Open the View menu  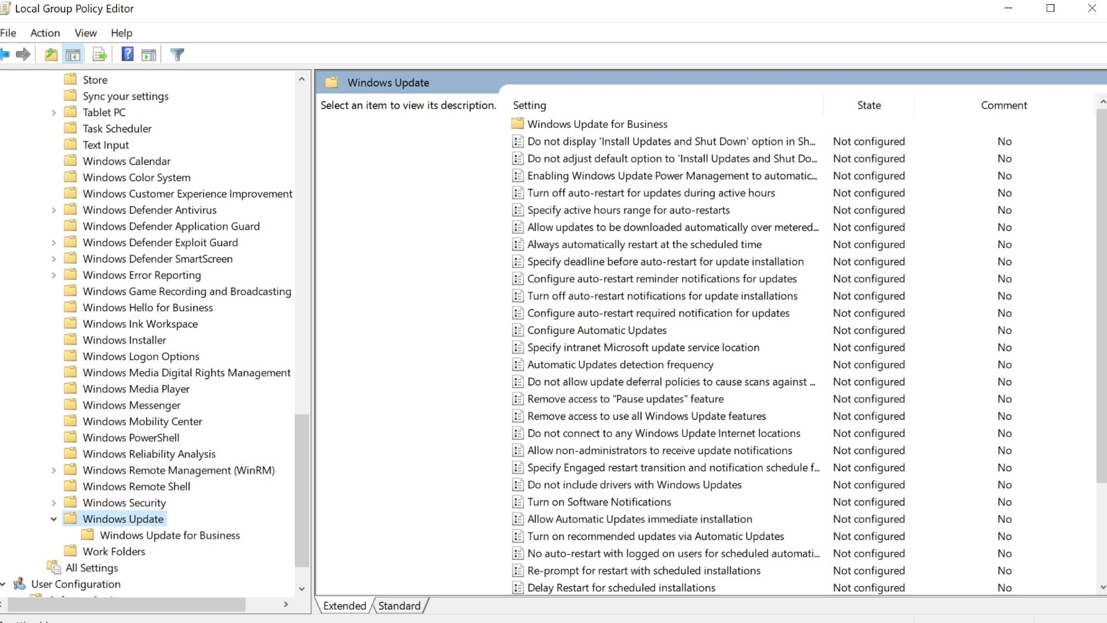point(86,32)
